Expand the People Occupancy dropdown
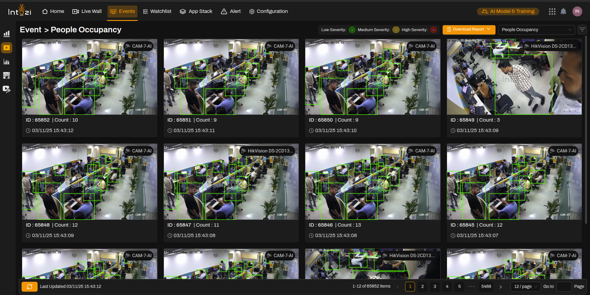This screenshot has height=295, width=590. [536, 30]
